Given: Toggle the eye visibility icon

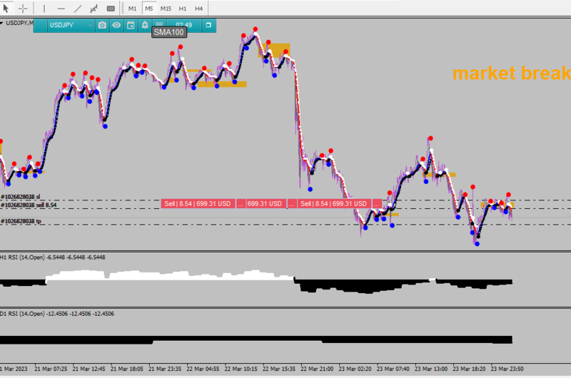Looking at the screenshot, I should (x=116, y=25).
